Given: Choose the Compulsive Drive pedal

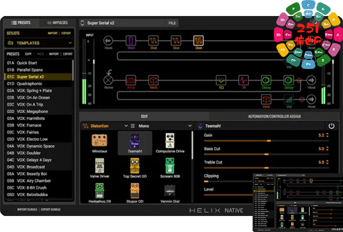Looking at the screenshot, I should [x=170, y=143].
